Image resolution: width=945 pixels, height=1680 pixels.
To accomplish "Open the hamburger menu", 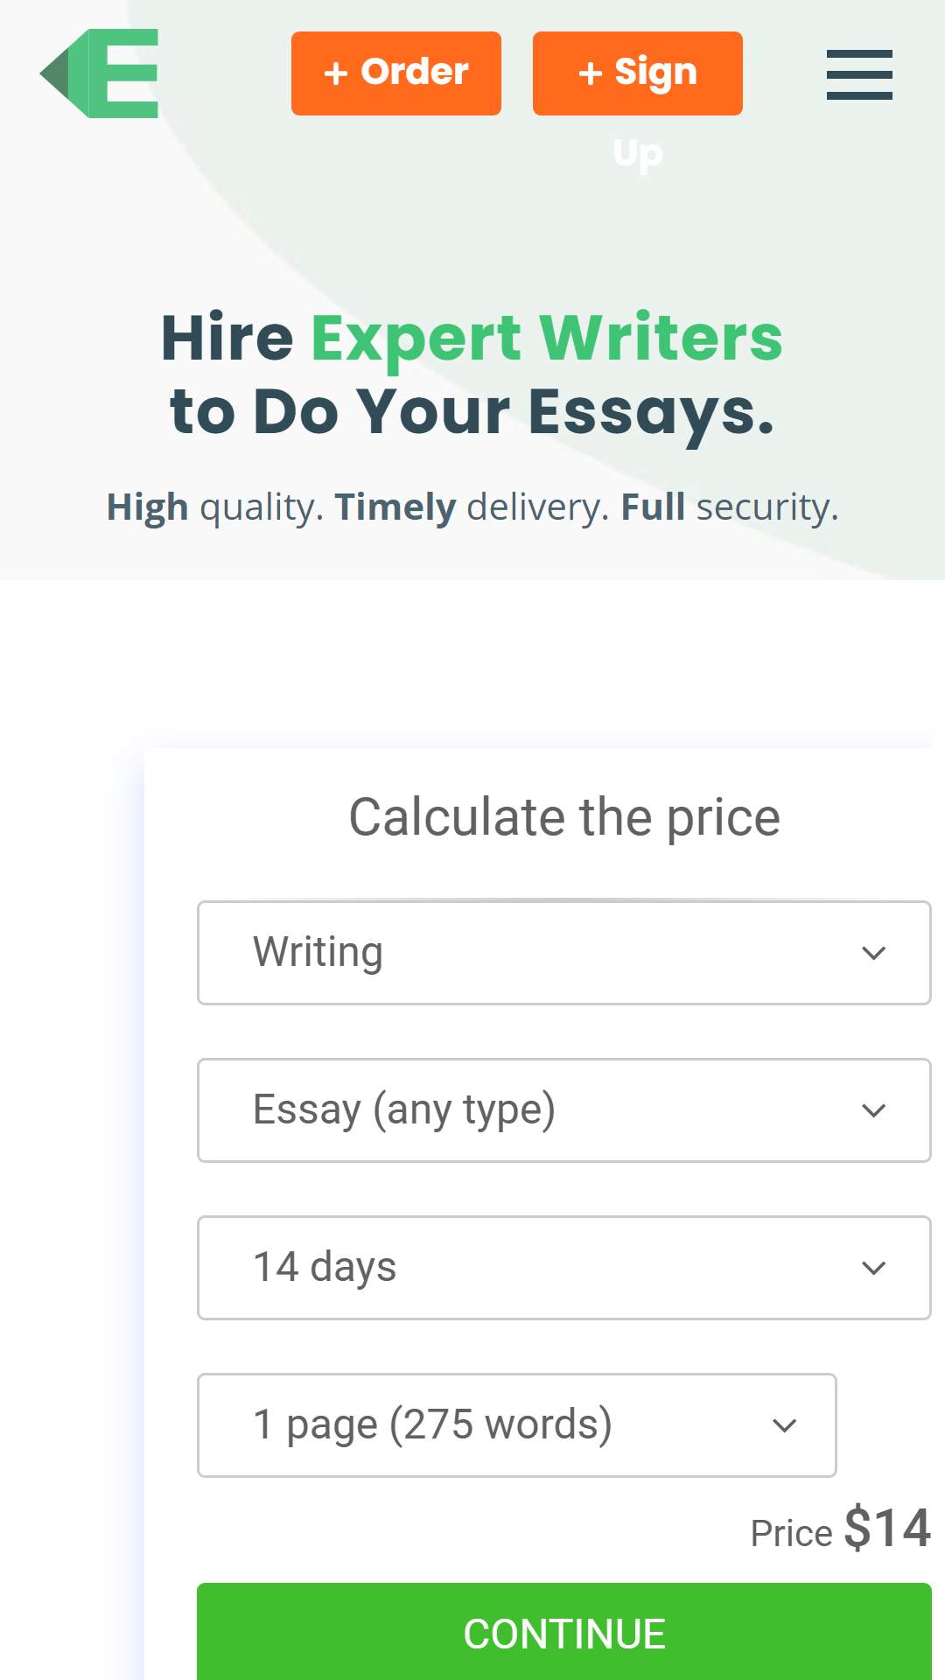I will pos(859,74).
